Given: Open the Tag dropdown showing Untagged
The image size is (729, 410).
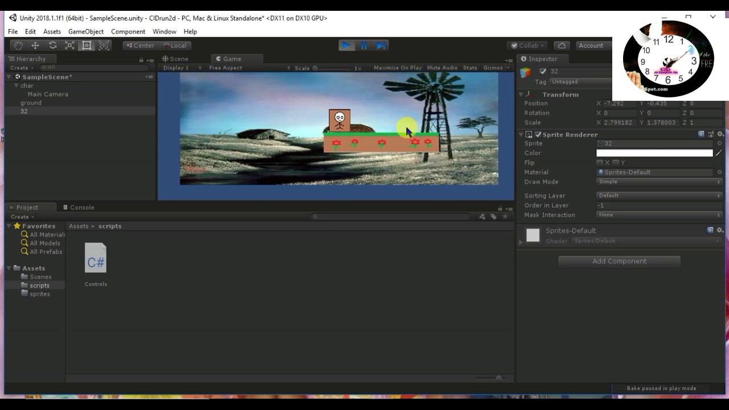Looking at the screenshot, I should 580,82.
